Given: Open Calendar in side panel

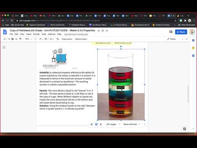Looking at the screenshot, I should [193, 40].
